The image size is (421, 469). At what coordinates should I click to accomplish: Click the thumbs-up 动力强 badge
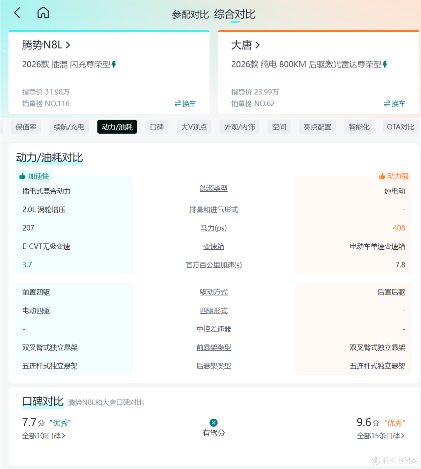394,176
